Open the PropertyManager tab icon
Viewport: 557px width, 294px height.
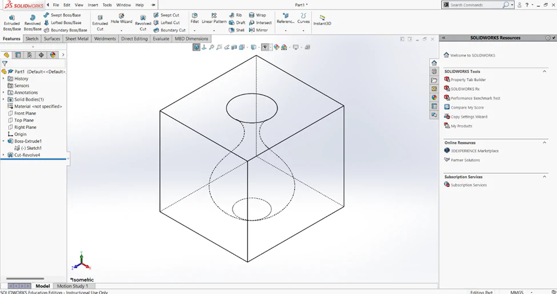click(x=18, y=55)
